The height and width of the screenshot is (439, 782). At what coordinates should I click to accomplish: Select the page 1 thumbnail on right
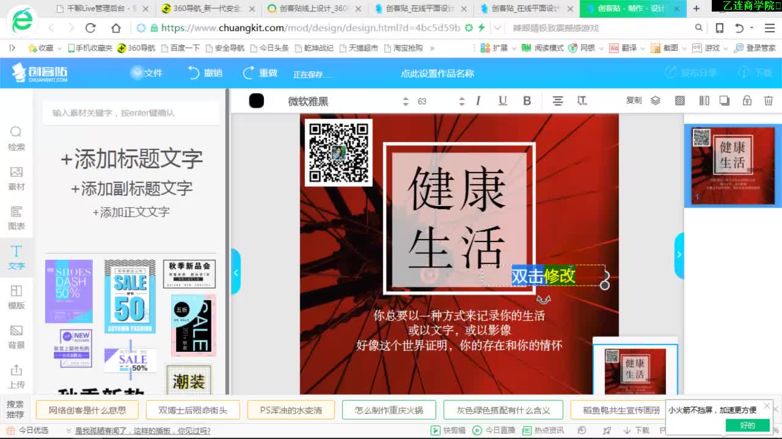(x=731, y=165)
